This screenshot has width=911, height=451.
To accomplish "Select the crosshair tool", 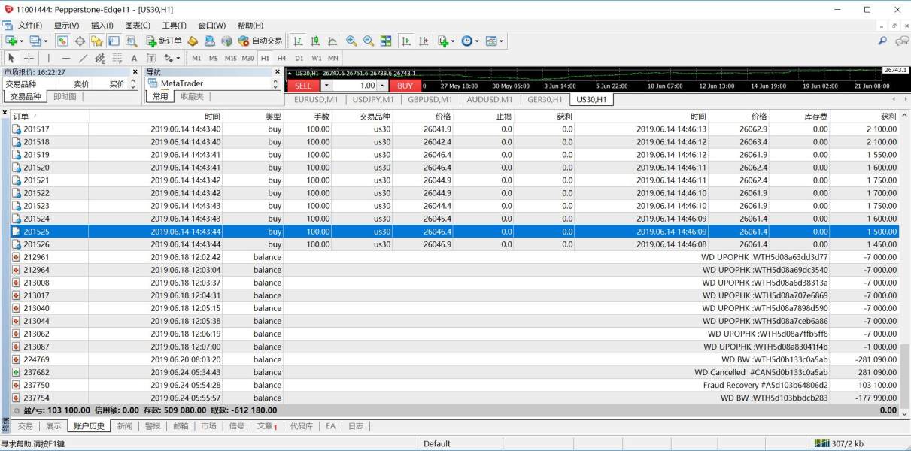I will click(x=29, y=58).
